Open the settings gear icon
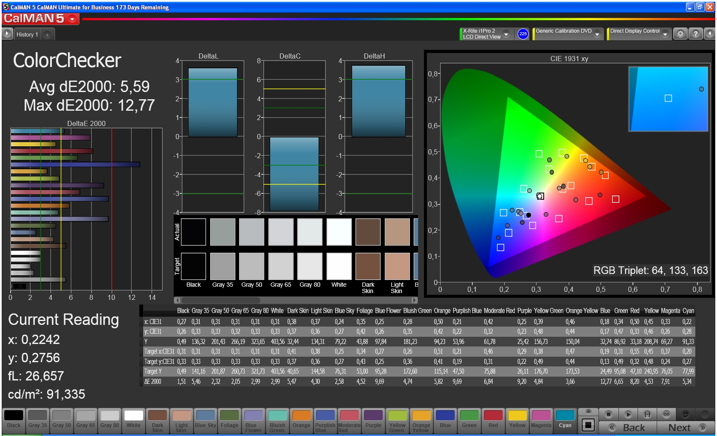Image resolution: width=717 pixels, height=436 pixels. pyautogui.click(x=680, y=34)
